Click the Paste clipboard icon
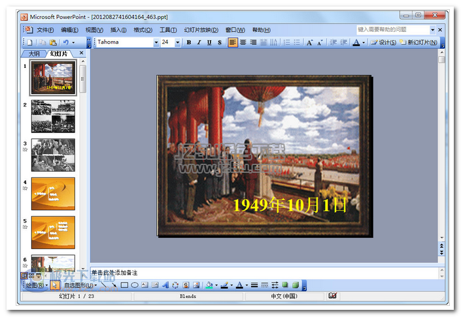The width and height of the screenshot is (461, 317). coord(53,42)
